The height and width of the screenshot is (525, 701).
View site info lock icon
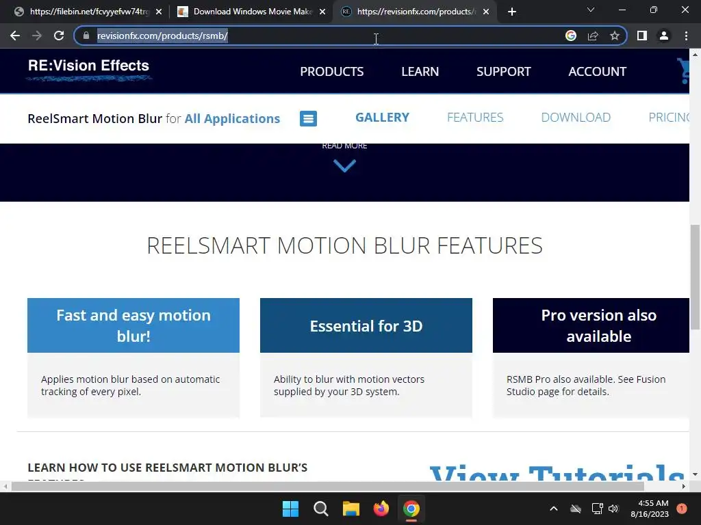(86, 36)
